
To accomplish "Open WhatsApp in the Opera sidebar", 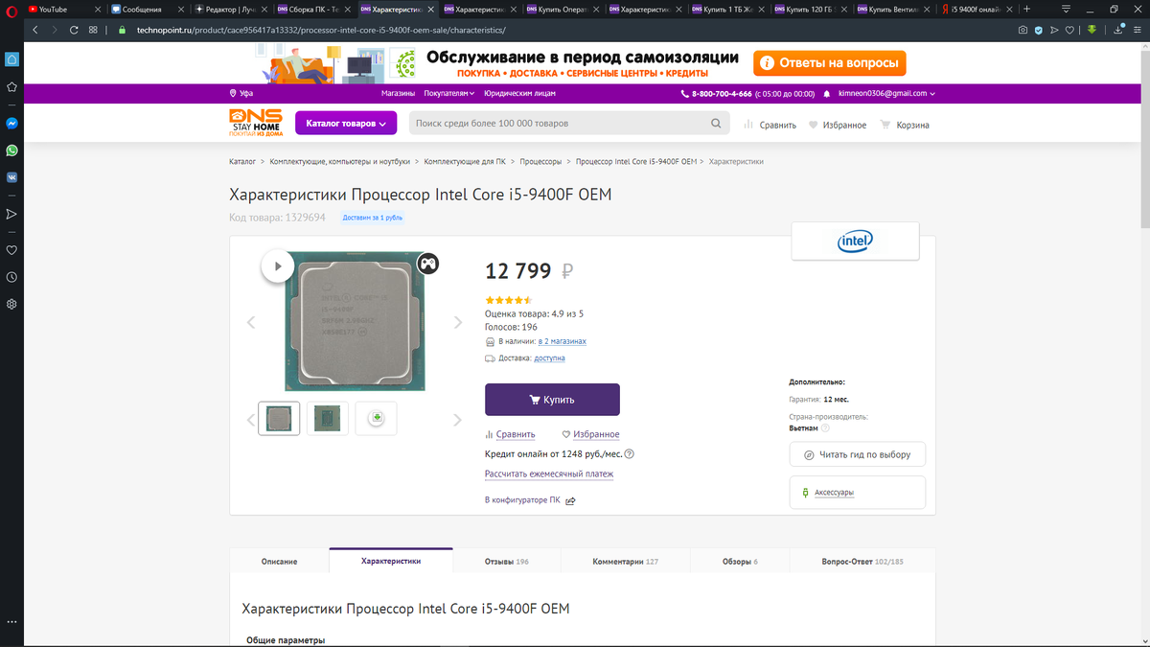I will 11,150.
